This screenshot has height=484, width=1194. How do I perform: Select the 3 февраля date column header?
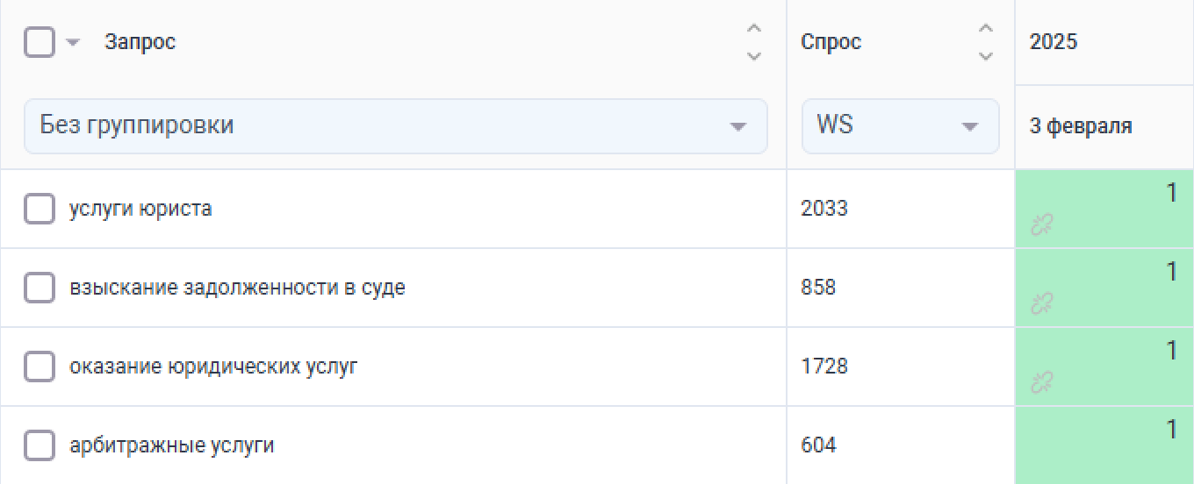click(1081, 126)
